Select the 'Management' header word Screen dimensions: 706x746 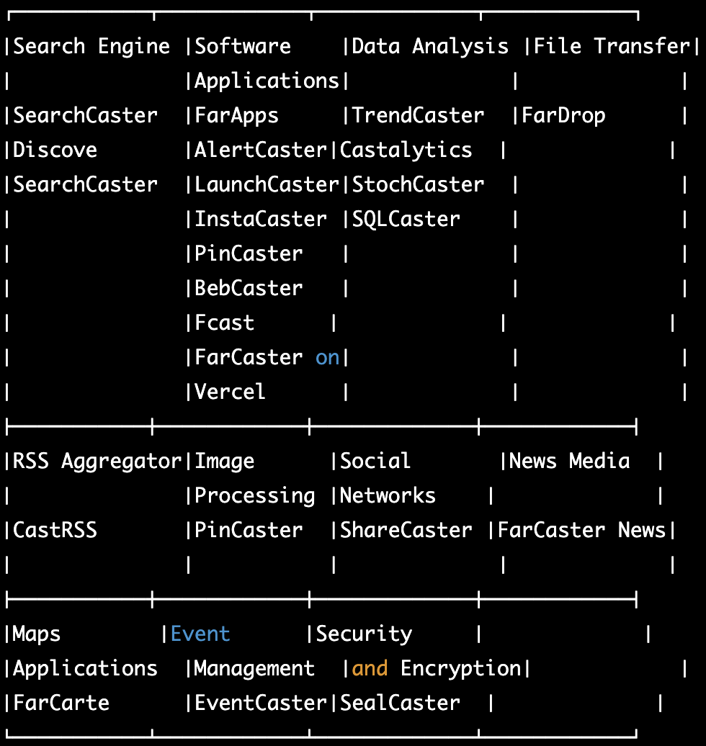coord(255,669)
